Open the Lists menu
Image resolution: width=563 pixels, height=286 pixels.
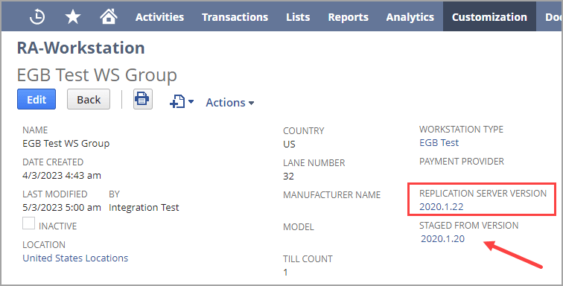point(298,17)
